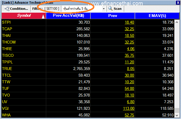Open the Condition settings button
The height and width of the screenshot is (119, 181).
coord(16,9)
